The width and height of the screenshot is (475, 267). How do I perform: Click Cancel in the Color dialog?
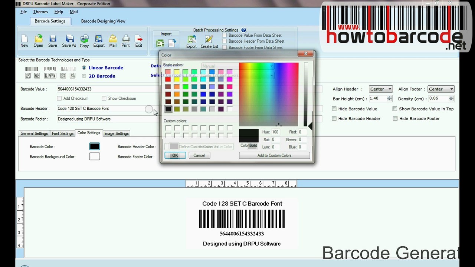(199, 155)
